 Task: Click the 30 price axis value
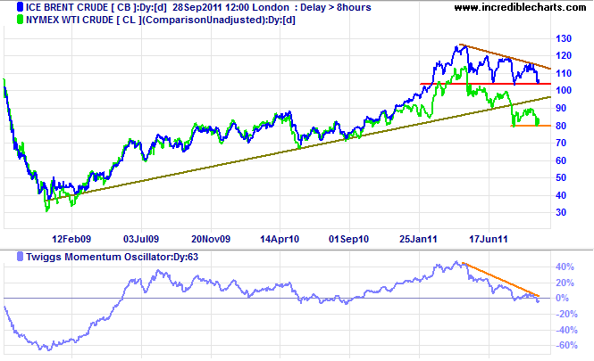click(x=561, y=212)
